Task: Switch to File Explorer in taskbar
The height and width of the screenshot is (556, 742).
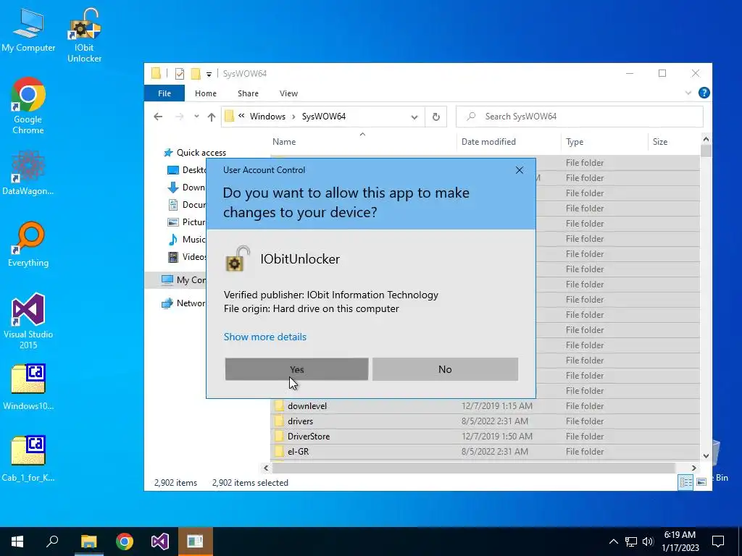Action: (88, 542)
